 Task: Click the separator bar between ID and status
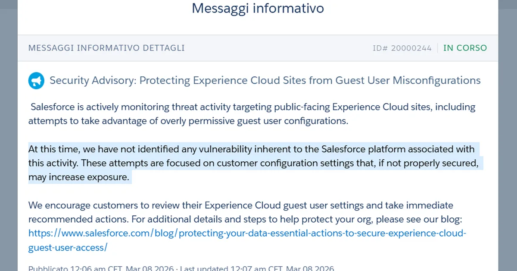(438, 48)
